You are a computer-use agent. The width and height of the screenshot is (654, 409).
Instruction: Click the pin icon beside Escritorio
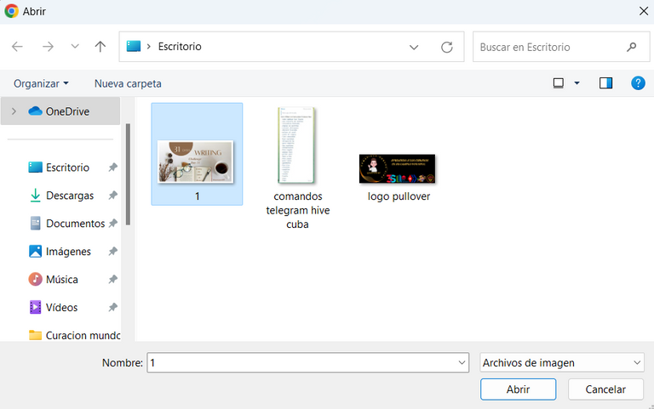(x=112, y=168)
